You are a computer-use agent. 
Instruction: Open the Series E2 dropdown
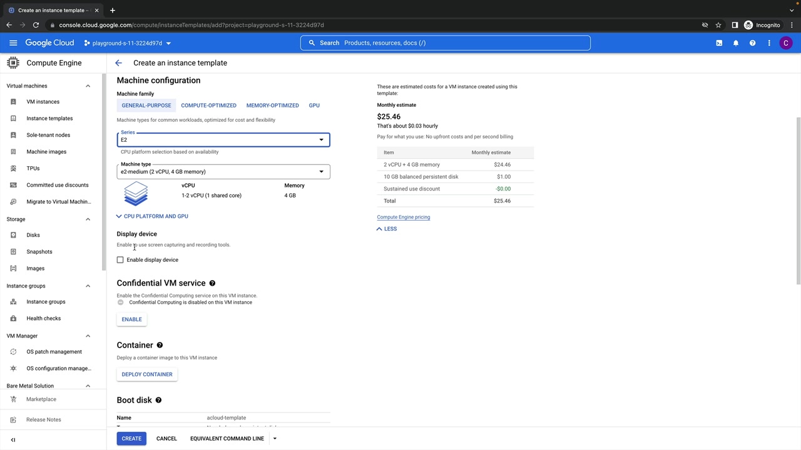click(x=223, y=140)
